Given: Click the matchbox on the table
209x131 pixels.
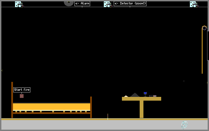Looking at the screenshot, I should pyautogui.click(x=153, y=96).
